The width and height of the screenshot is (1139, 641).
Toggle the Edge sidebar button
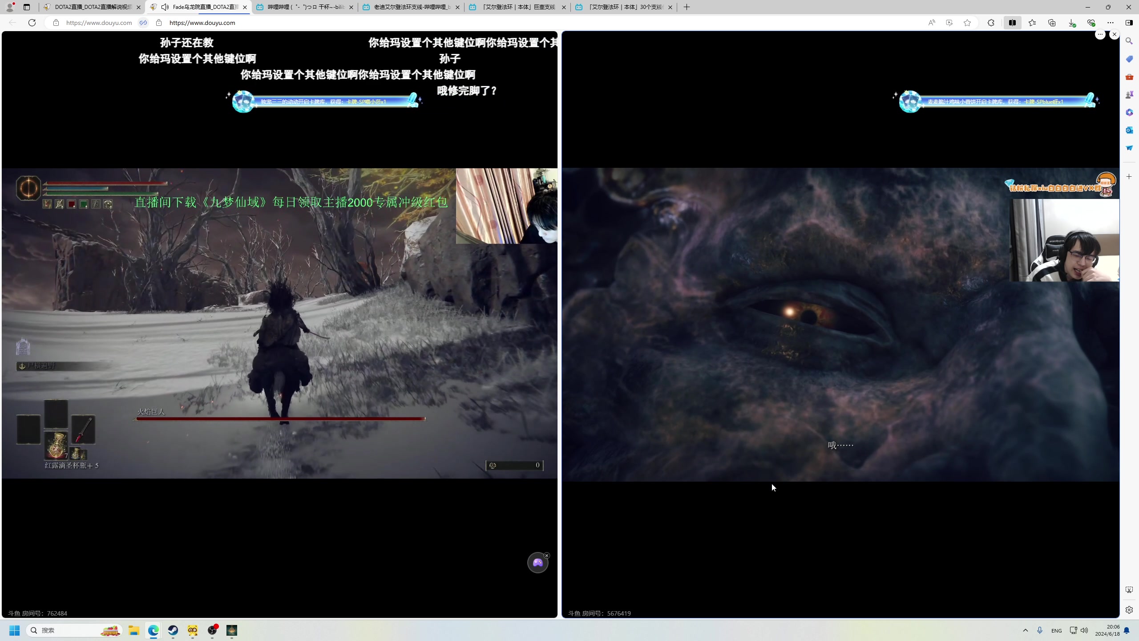point(1129,23)
